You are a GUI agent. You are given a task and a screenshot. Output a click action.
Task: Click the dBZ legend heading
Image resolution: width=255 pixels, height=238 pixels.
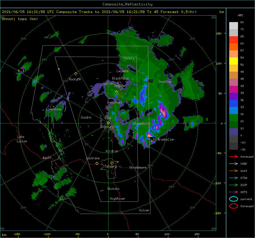[x=240, y=15]
